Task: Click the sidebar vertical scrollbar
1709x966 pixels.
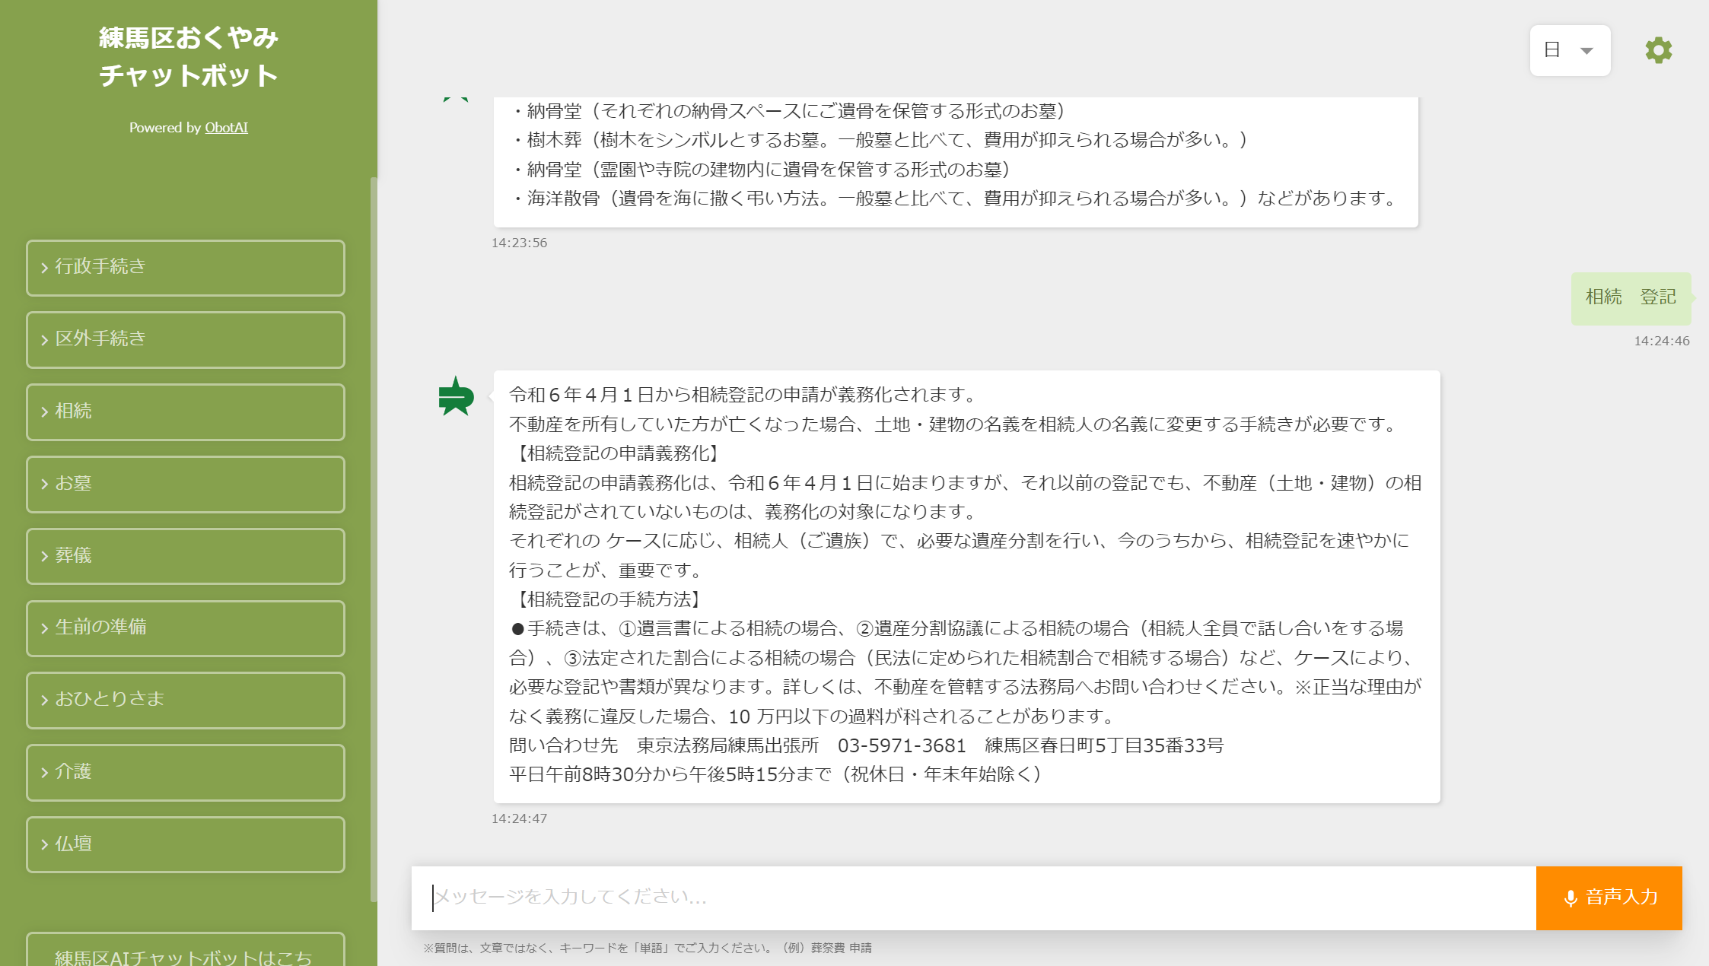Action: [x=373, y=532]
